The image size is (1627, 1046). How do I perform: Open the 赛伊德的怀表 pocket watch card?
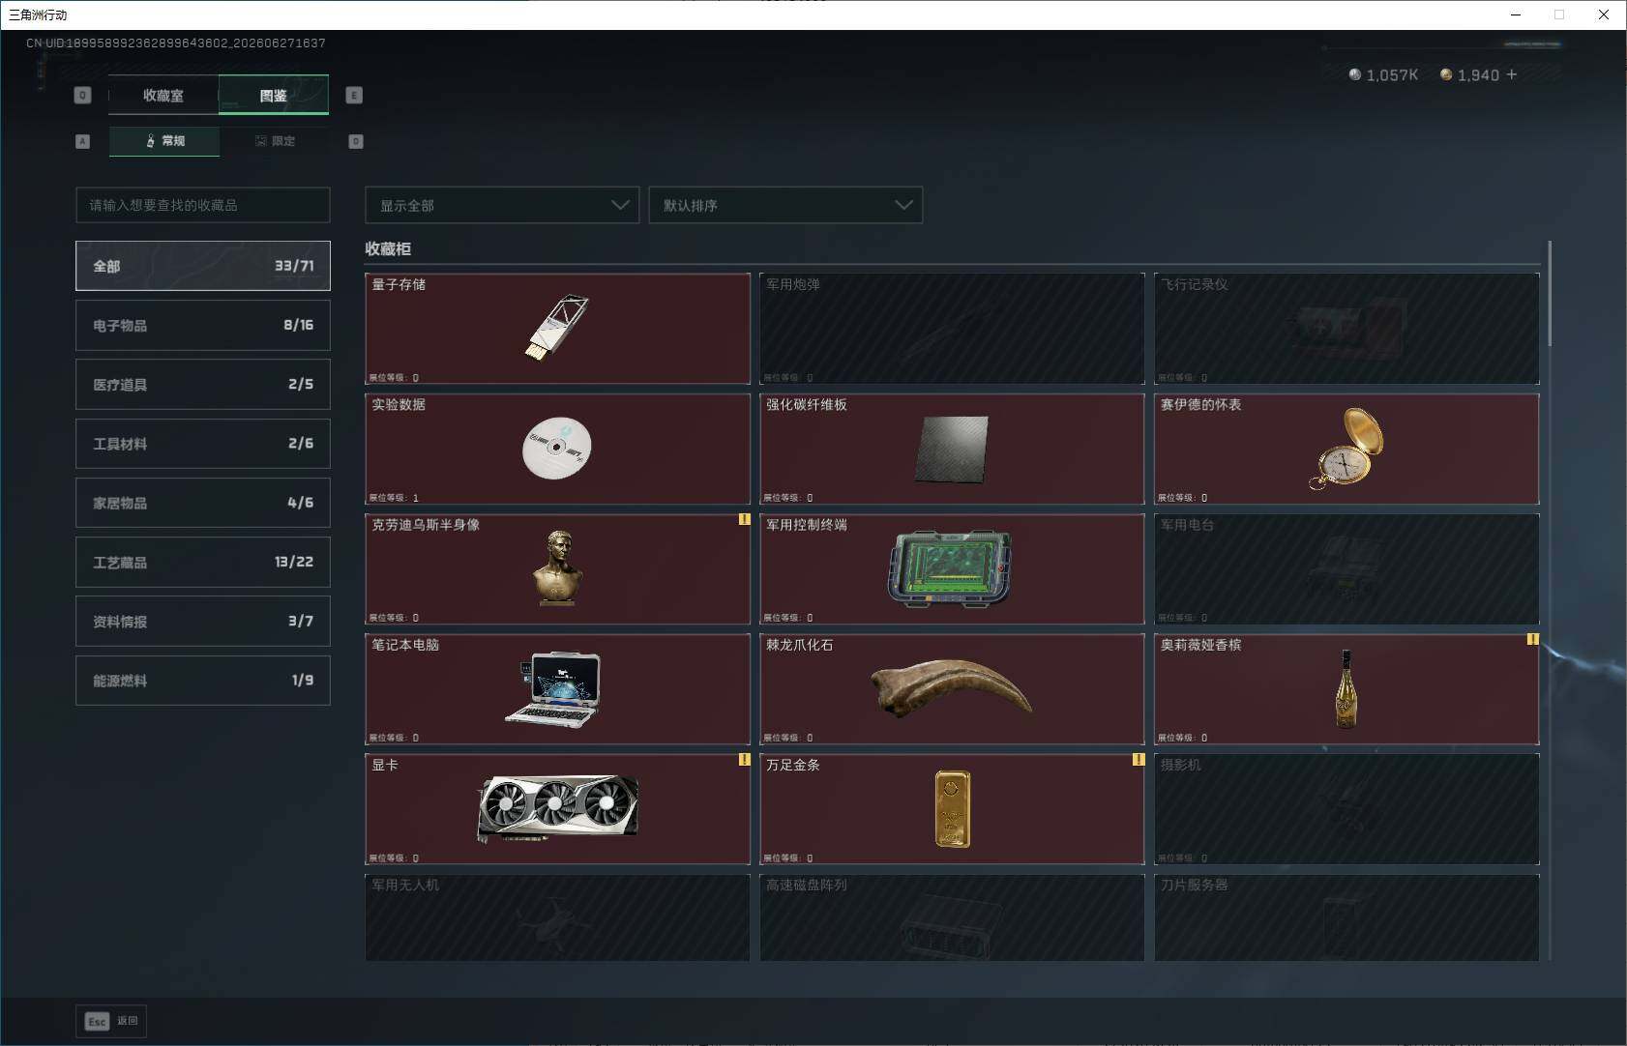point(1346,449)
